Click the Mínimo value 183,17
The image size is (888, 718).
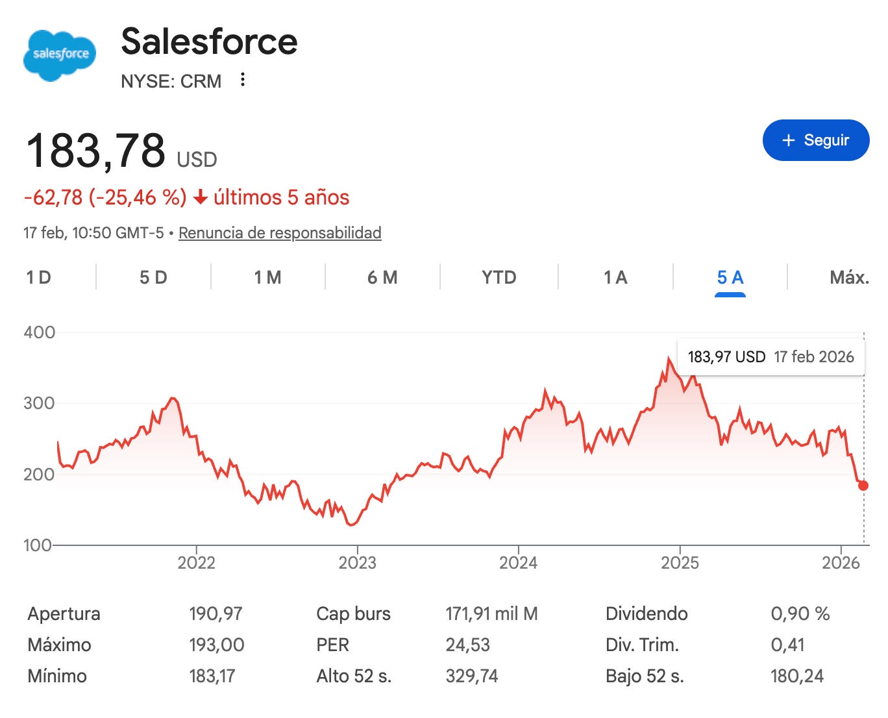pyautogui.click(x=212, y=676)
